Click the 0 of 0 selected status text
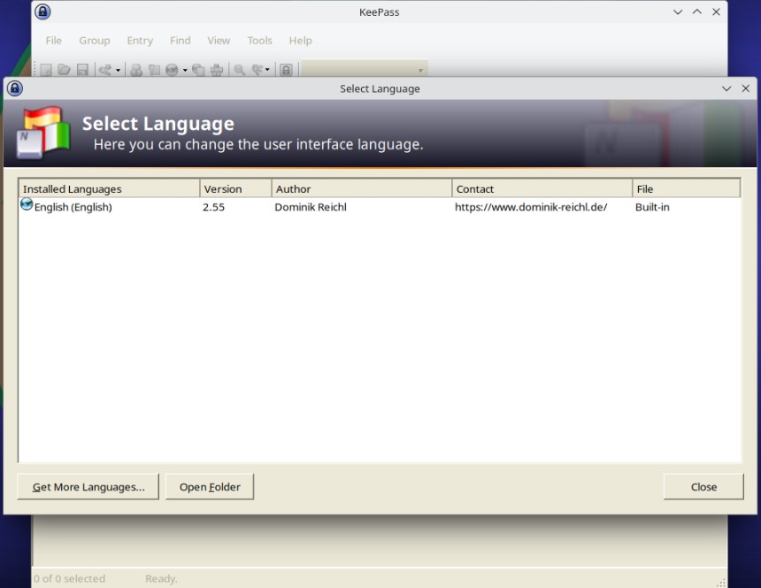Screen dimensions: 761x588 pyautogui.click(x=69, y=578)
